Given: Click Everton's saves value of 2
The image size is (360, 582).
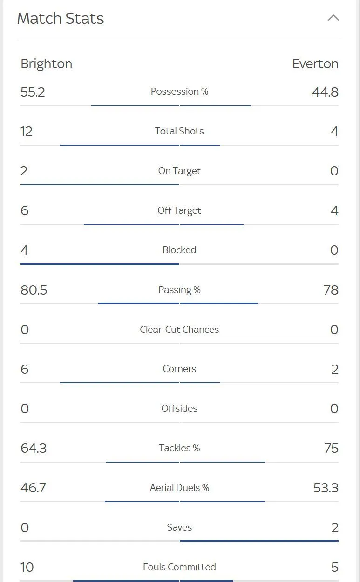Looking at the screenshot, I should click(x=334, y=527).
